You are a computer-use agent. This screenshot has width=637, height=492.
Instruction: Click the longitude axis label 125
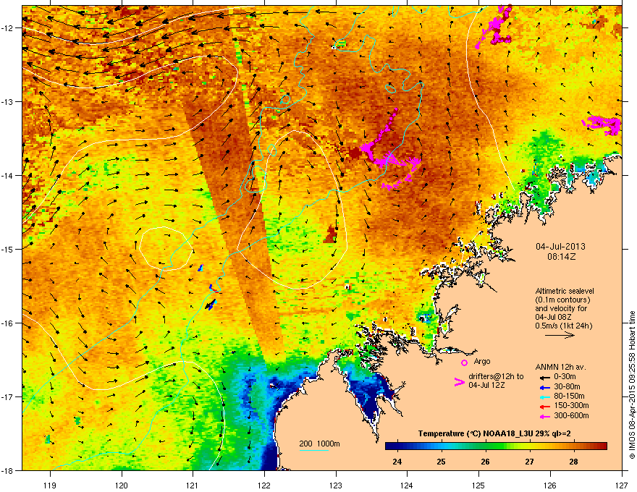tap(479, 485)
